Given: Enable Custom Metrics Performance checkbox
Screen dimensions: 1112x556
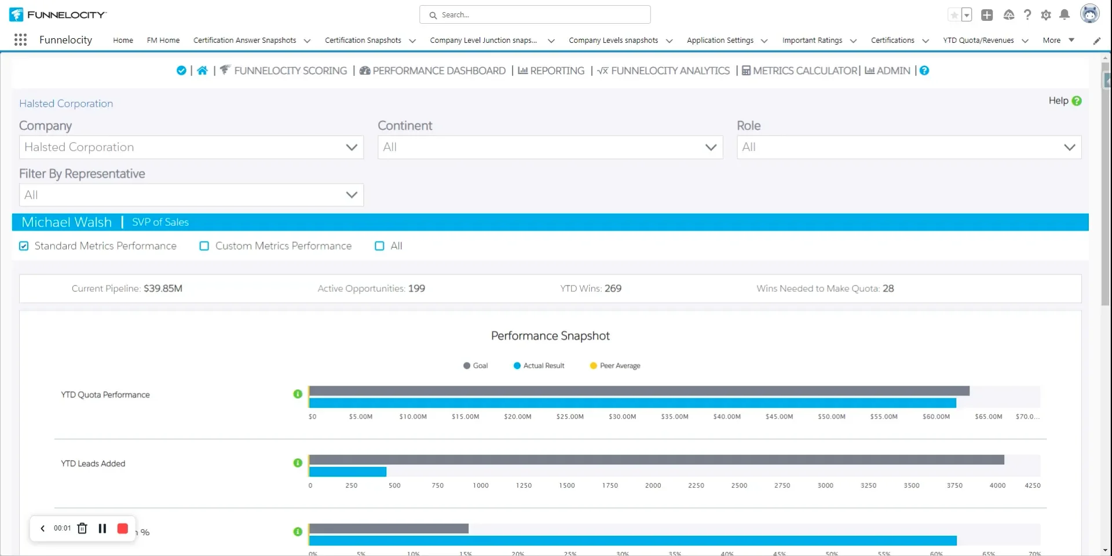Looking at the screenshot, I should 204,246.
